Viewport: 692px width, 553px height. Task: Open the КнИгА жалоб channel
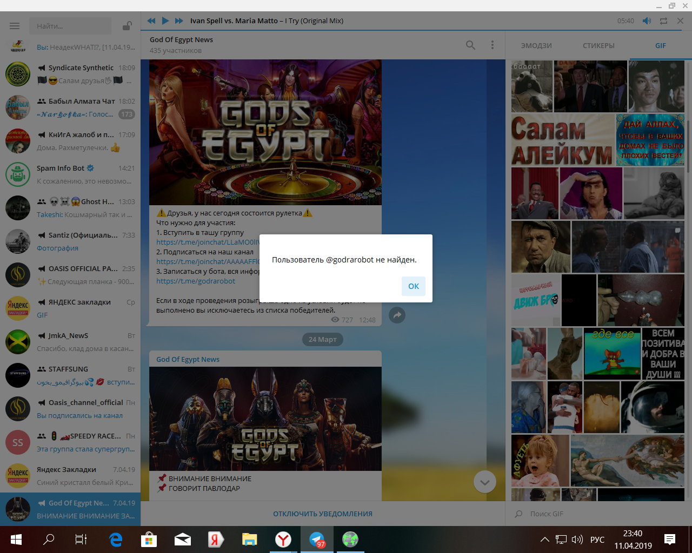tap(70, 141)
